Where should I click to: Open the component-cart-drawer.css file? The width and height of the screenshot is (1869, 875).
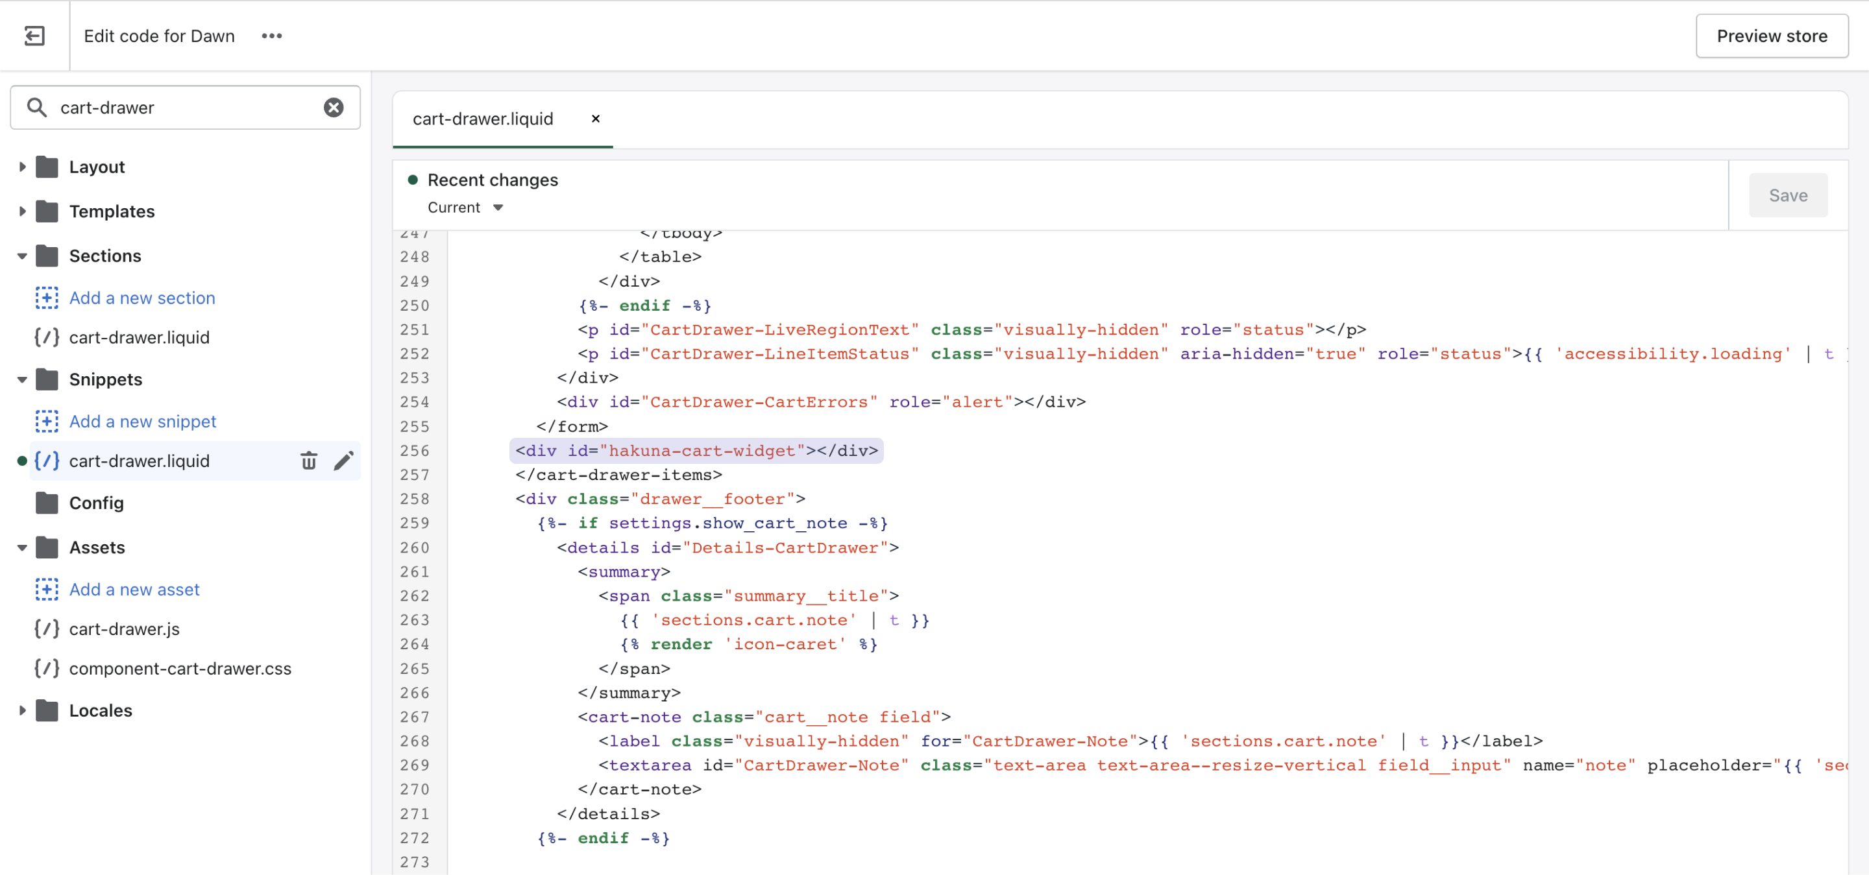[x=180, y=668]
